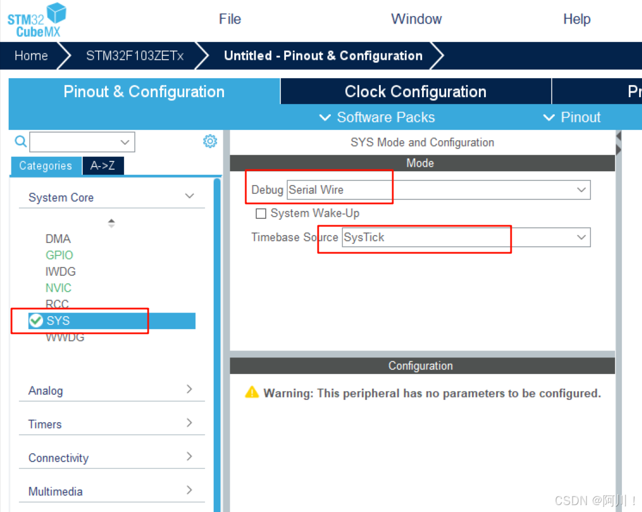
Task: Click Untitled - Pinout & Configuration breadcrumb
Action: (x=323, y=56)
